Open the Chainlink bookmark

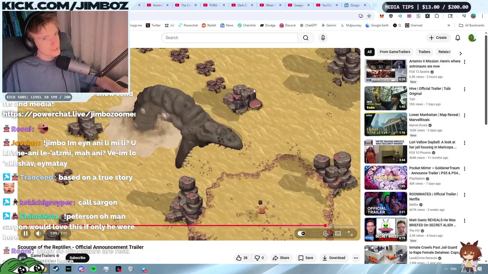[246, 25]
